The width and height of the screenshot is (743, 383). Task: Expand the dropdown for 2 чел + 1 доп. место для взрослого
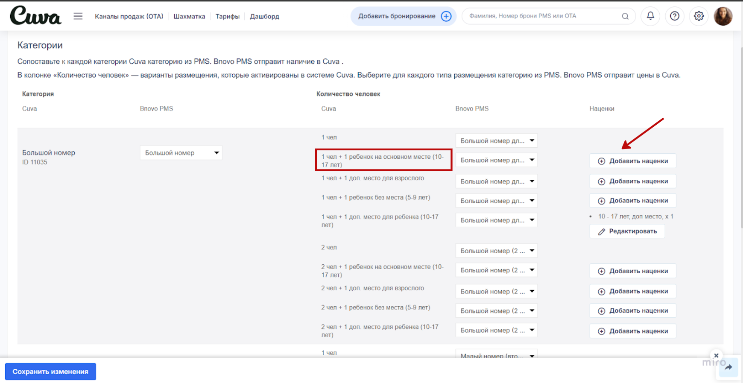click(496, 291)
